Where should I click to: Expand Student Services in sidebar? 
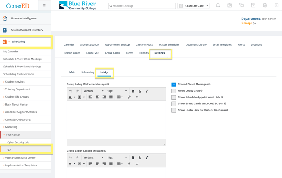pos(15,82)
